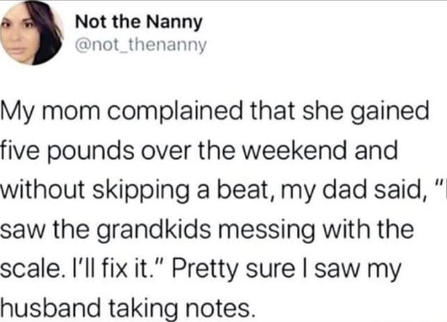Screen dimensions: 447x322
Task: Select the word 'notes.' at the tweet end
Action: click(220, 309)
